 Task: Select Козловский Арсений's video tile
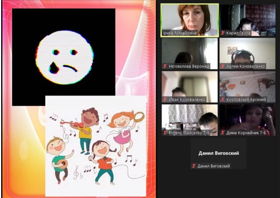[247, 87]
